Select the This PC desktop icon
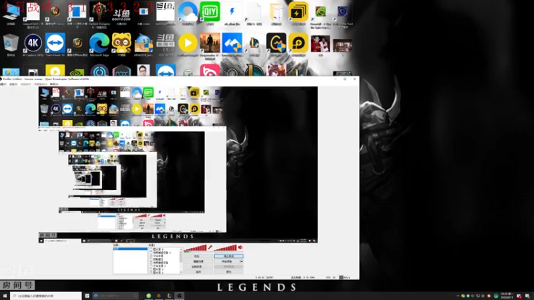 [x=11, y=13]
